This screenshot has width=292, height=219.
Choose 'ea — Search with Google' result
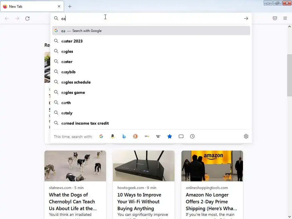tap(151, 31)
